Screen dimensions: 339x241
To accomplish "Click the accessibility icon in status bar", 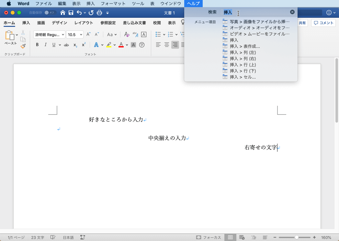I will pyautogui.click(x=83, y=237).
